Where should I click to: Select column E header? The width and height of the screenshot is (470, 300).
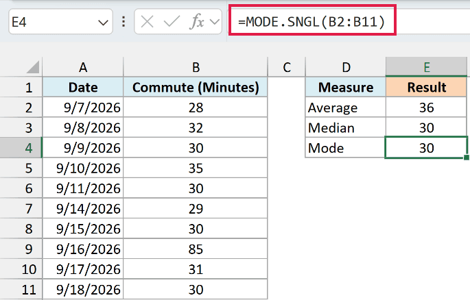pyautogui.click(x=427, y=66)
